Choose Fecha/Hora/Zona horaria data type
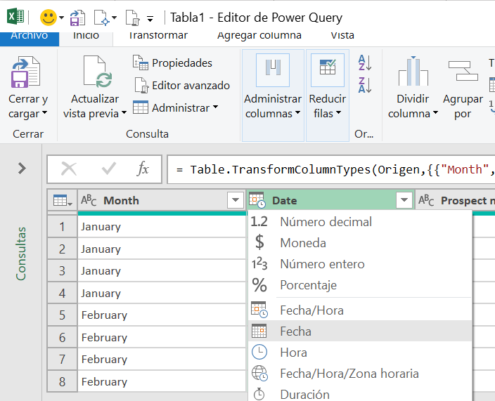The image size is (495, 401). pyautogui.click(x=360, y=373)
